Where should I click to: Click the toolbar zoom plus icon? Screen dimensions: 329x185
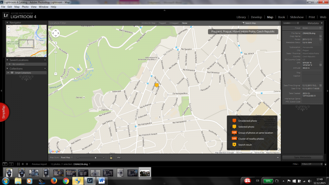[104, 157]
